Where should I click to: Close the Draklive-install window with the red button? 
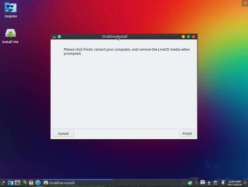[x=193, y=37]
